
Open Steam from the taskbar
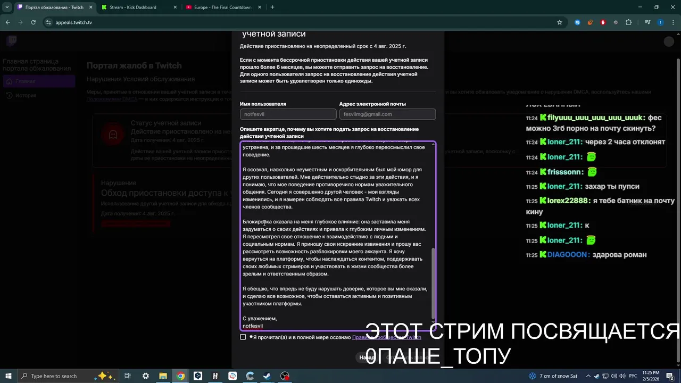(267, 376)
